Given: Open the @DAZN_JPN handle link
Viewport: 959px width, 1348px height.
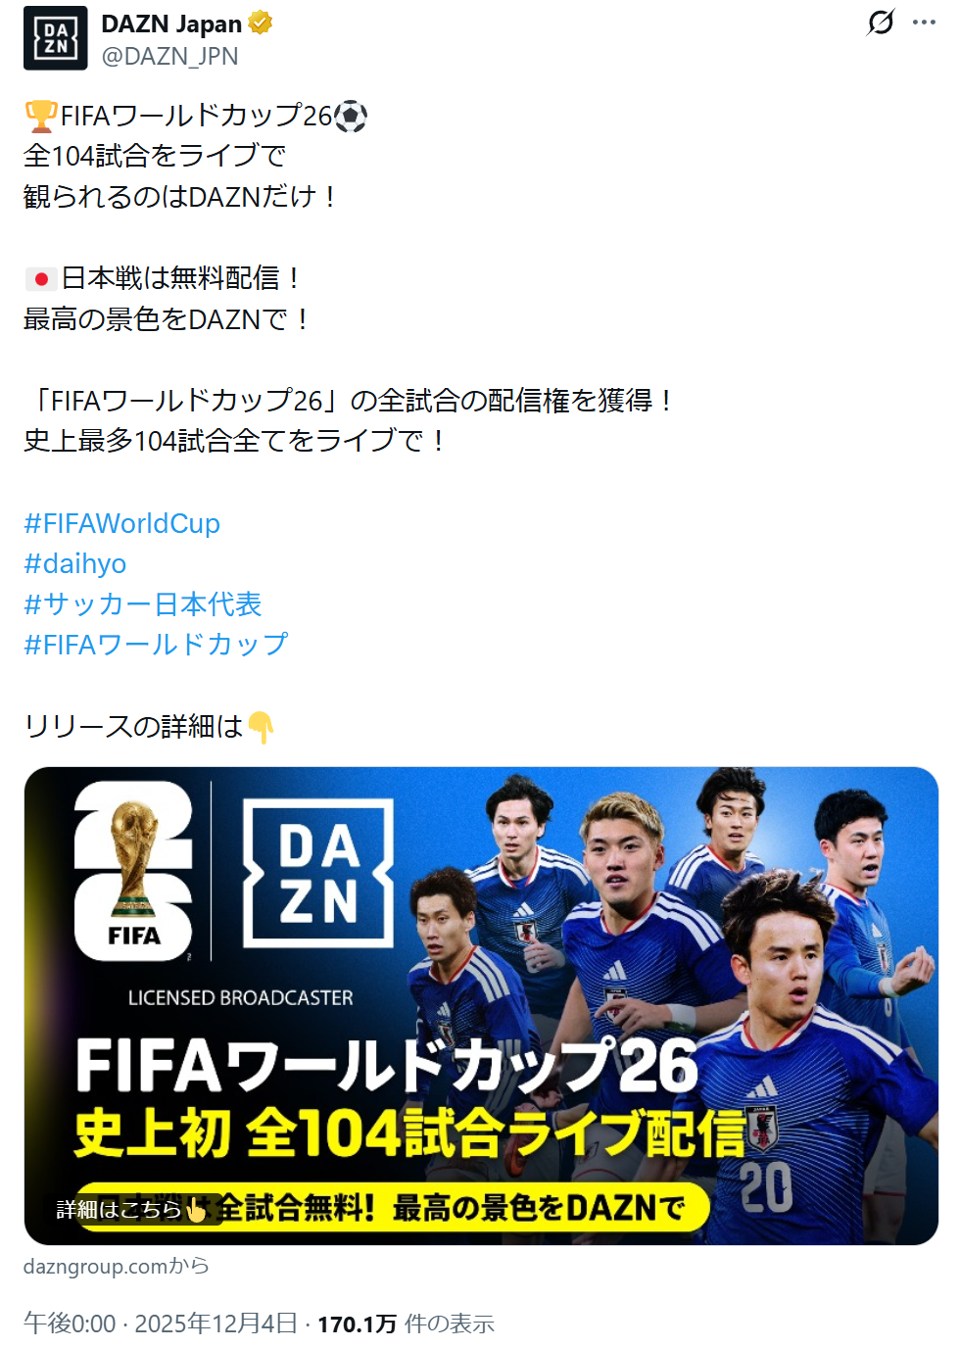Looking at the screenshot, I should click(x=169, y=56).
